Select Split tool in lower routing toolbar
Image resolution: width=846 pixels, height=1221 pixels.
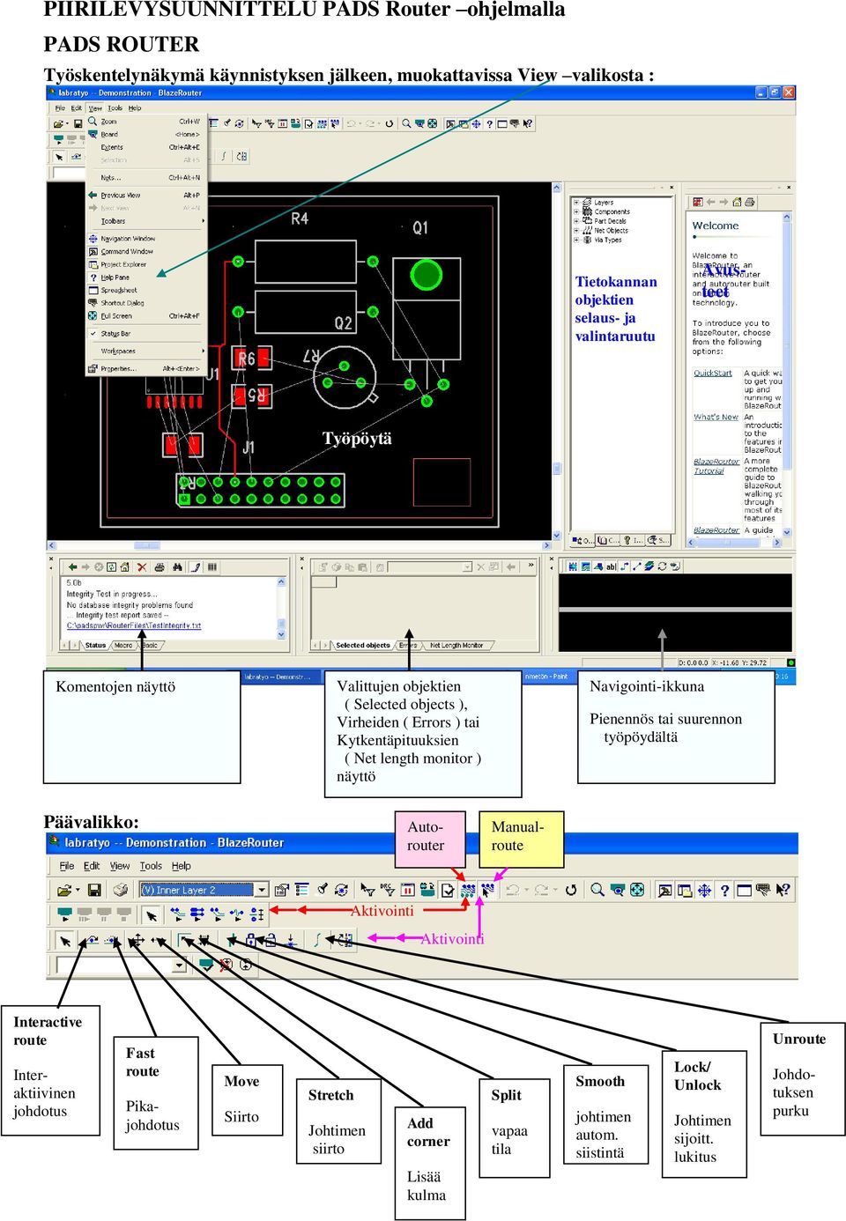click(x=204, y=941)
